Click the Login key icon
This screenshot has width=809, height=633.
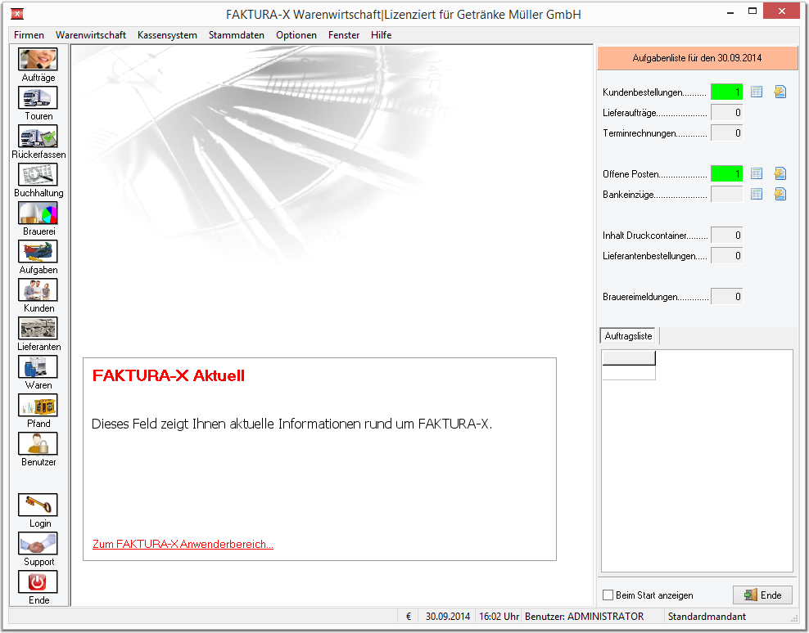point(38,505)
